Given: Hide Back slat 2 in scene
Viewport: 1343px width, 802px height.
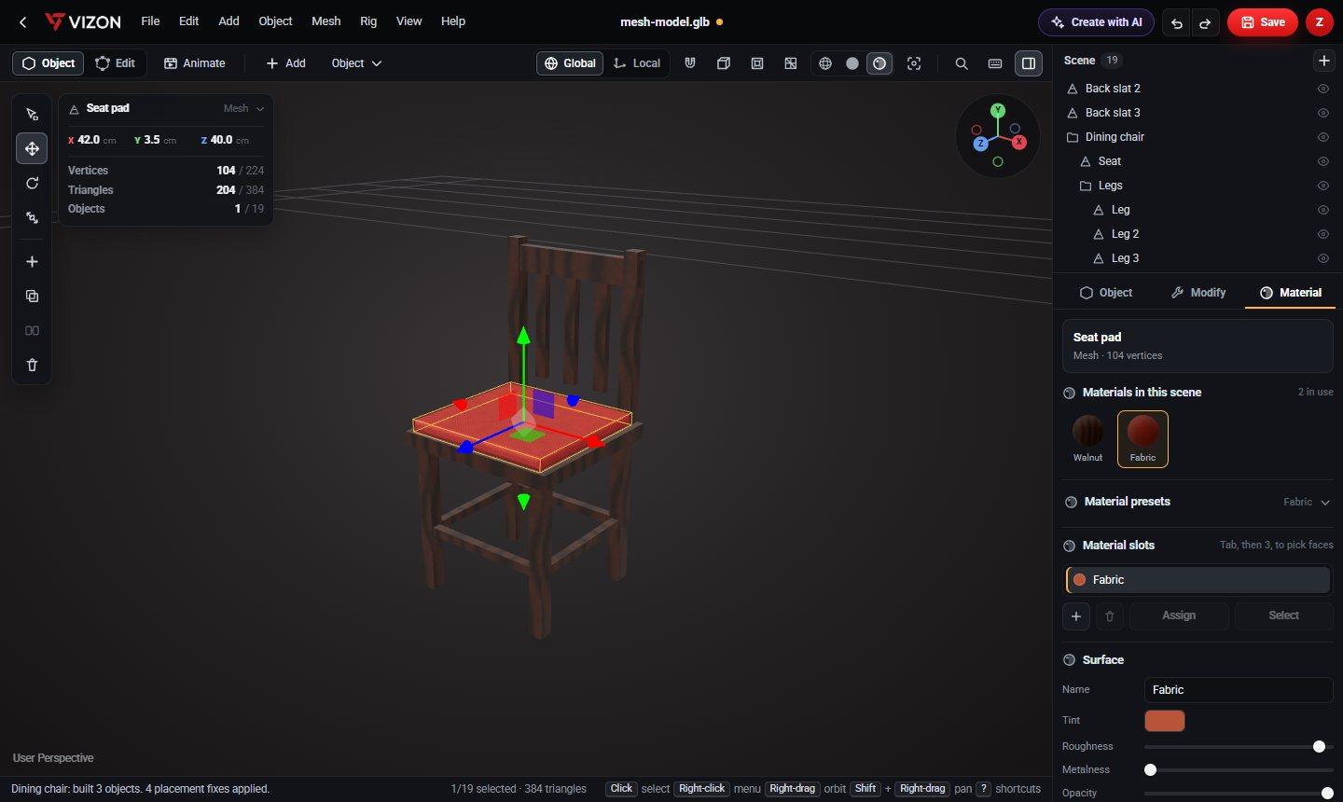Looking at the screenshot, I should coord(1322,89).
